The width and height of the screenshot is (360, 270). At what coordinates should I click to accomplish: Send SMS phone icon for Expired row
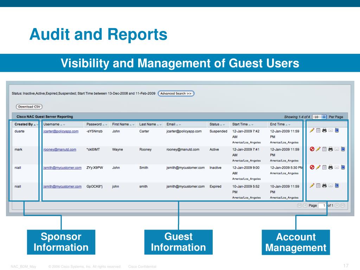pyautogui.click(x=337, y=186)
